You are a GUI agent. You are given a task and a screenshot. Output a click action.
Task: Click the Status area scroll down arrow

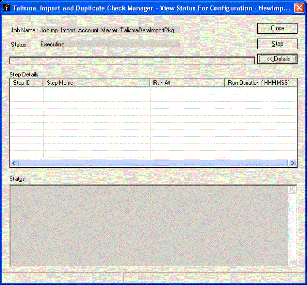click(x=293, y=262)
